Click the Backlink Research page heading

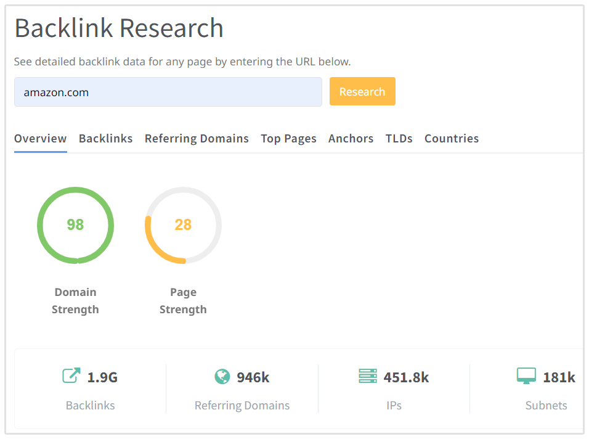point(119,28)
